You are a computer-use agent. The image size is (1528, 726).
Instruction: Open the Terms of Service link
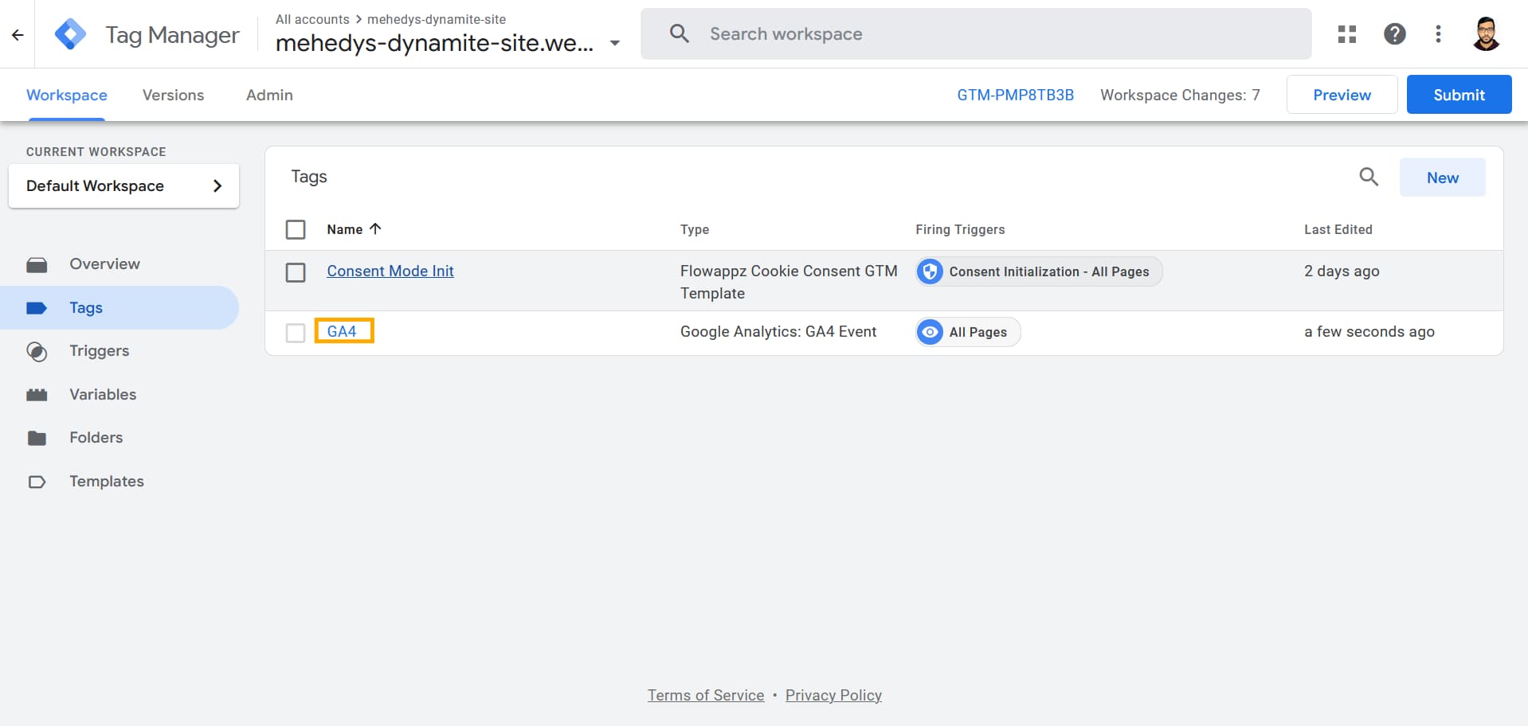point(706,695)
